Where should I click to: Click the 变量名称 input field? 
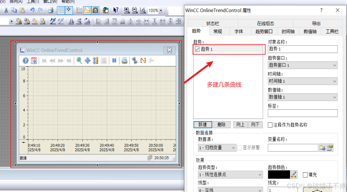pyautogui.click(x=293, y=148)
